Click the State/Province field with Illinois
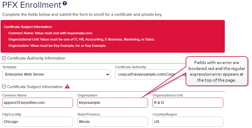This screenshot has width=252, height=128. click(113, 122)
